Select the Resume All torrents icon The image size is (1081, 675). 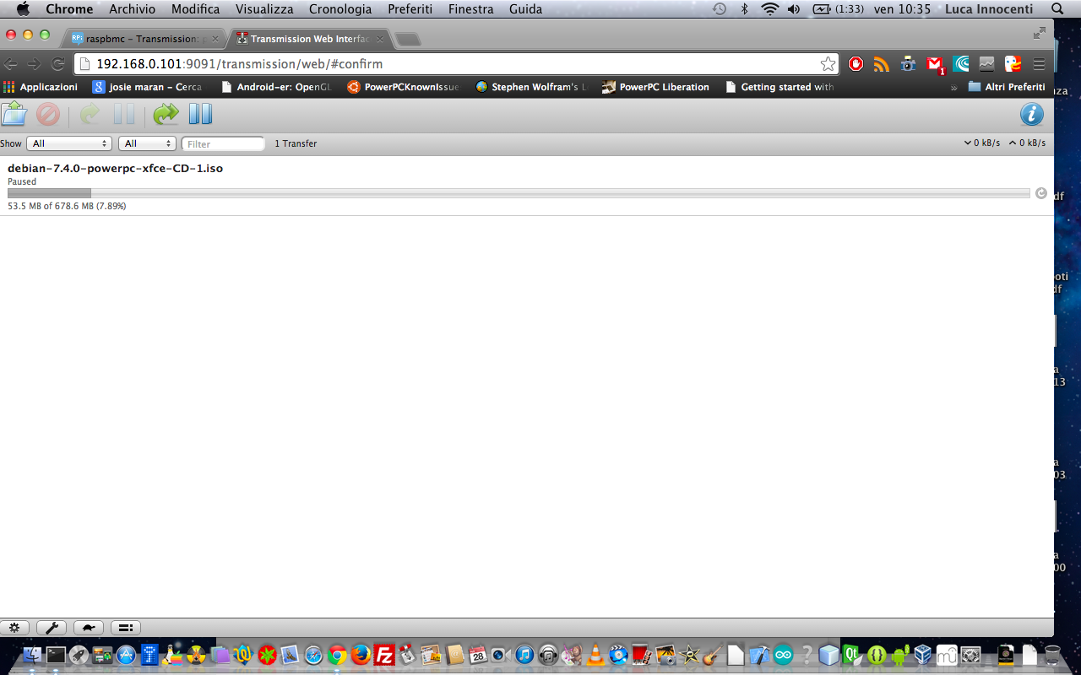tap(166, 114)
